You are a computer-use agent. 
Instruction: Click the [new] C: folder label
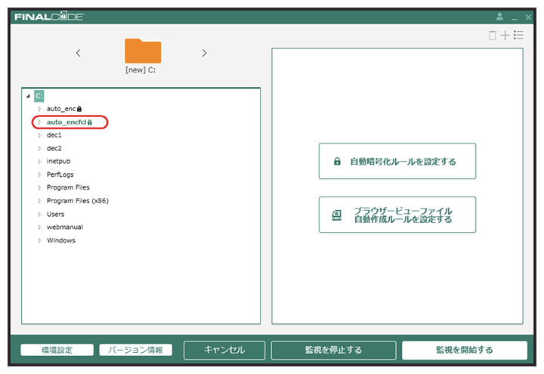pos(141,70)
